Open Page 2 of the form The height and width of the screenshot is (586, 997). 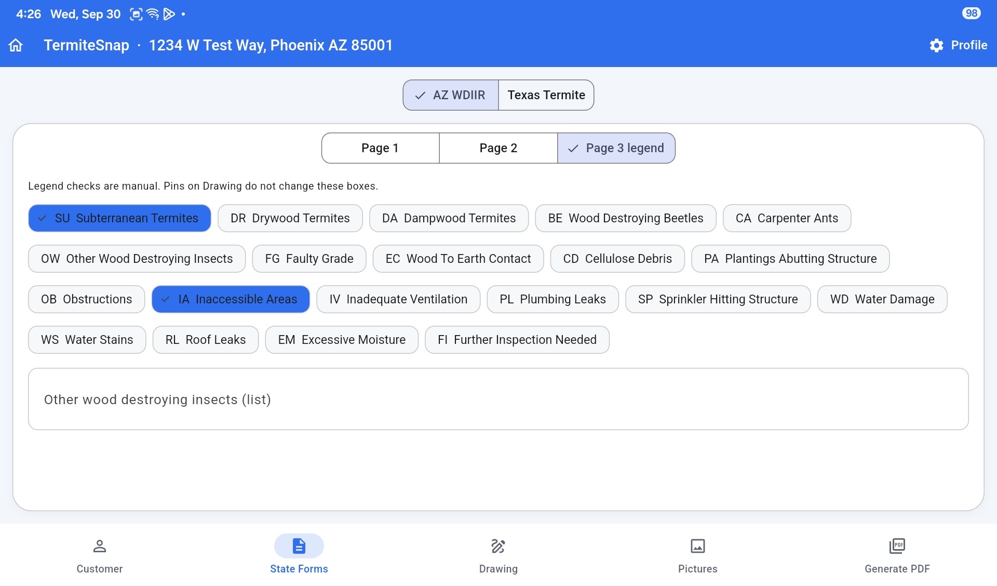click(x=498, y=148)
